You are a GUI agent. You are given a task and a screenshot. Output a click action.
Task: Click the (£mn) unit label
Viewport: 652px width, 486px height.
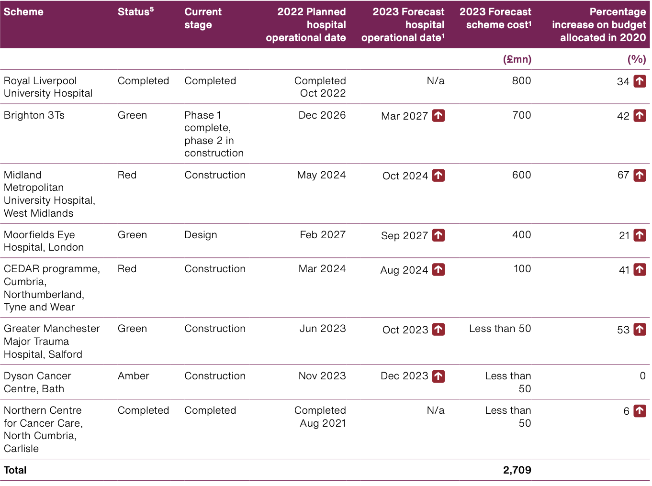517,59
